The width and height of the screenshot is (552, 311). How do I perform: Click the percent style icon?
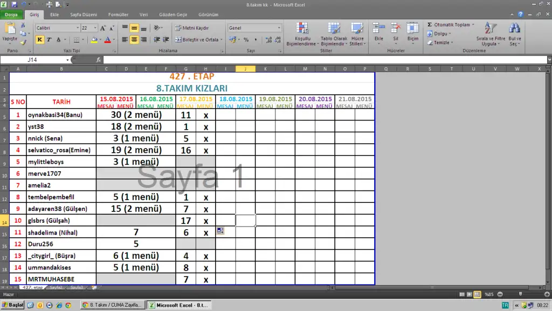[x=246, y=40]
